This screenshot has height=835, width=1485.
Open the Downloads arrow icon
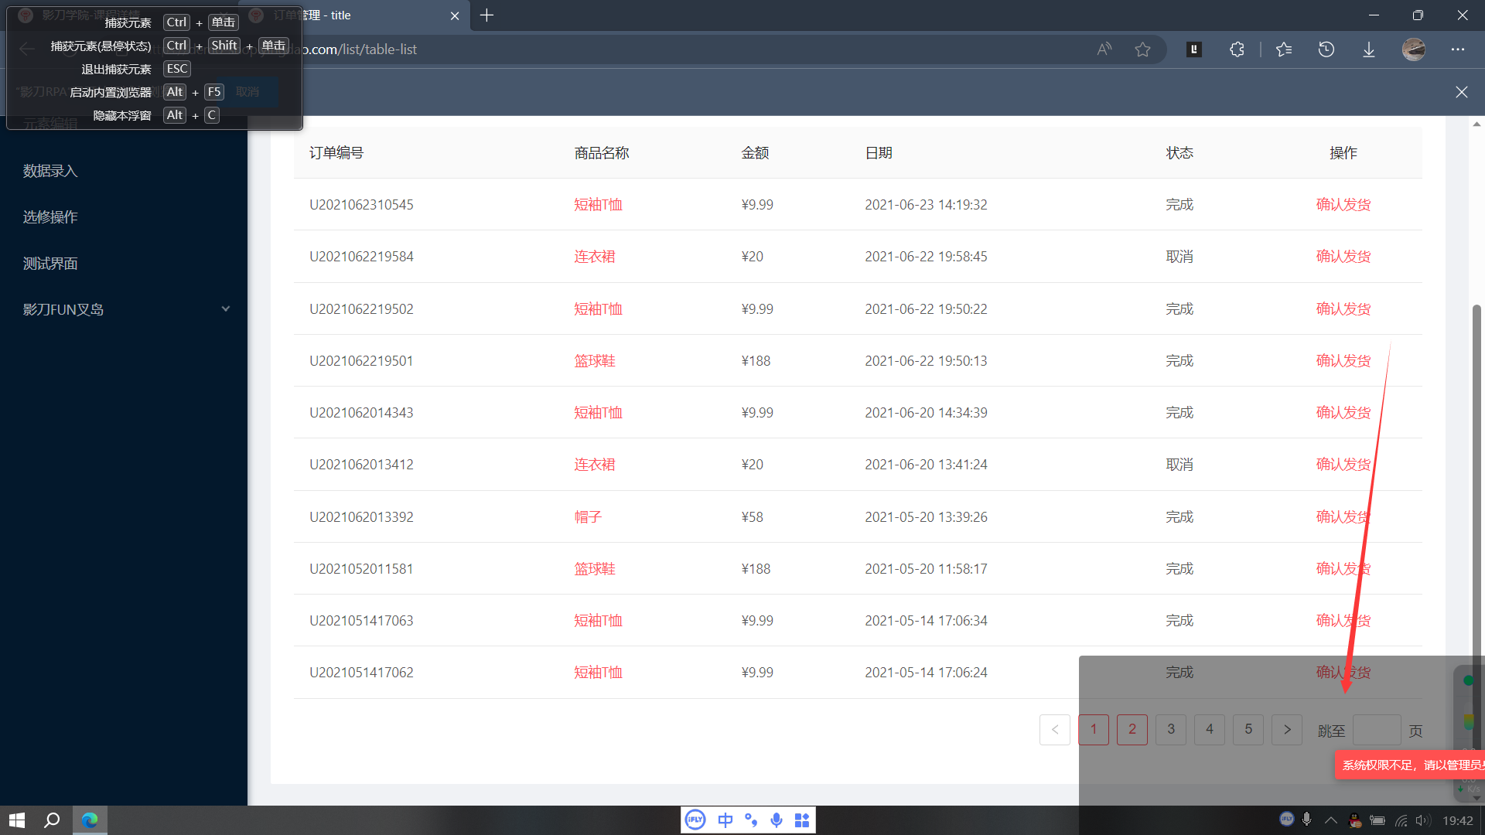(1368, 49)
